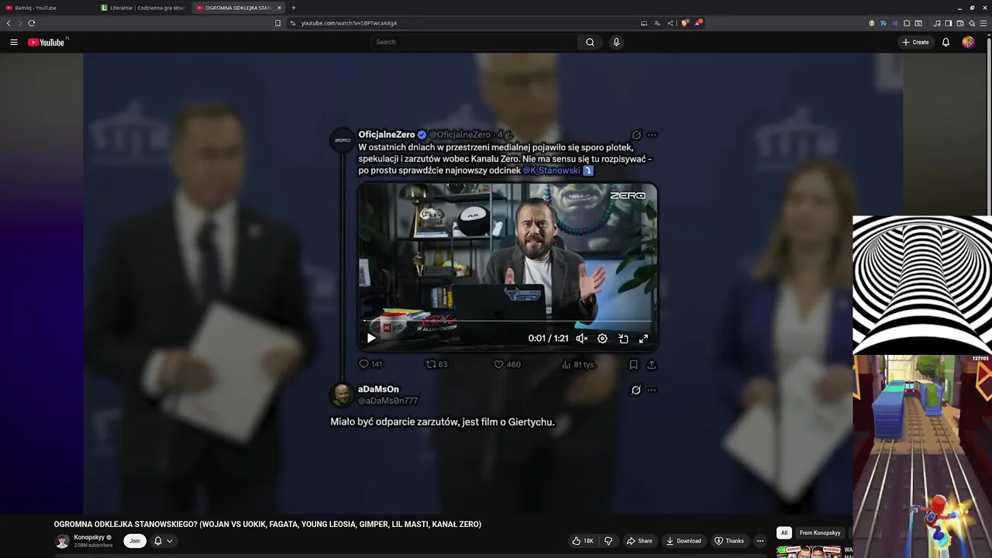The image size is (992, 558).
Task: Open the browser main hamburger menu
Action: pyautogui.click(x=984, y=23)
